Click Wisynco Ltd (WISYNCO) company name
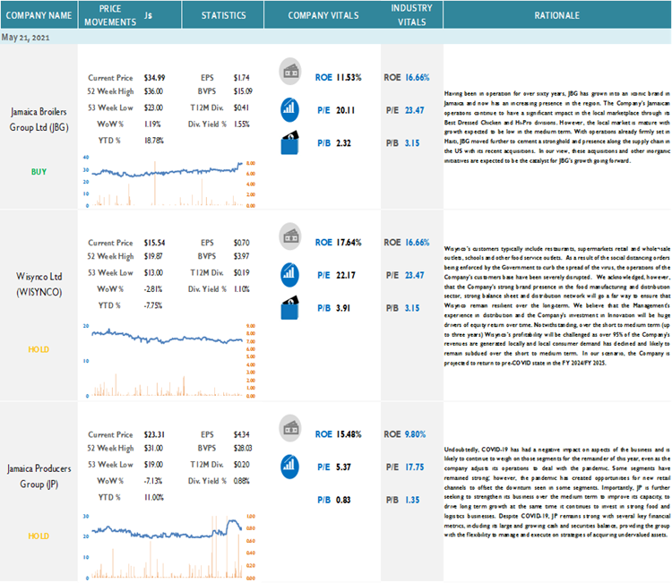Screen dimensions: 672x583 tap(39, 285)
